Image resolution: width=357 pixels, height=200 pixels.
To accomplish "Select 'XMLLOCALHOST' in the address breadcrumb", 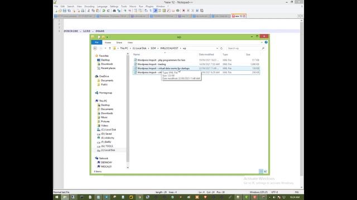I will (x=169, y=48).
